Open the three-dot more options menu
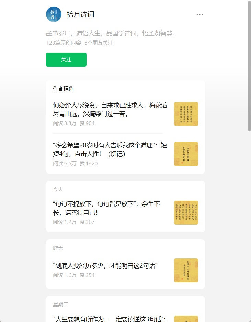The height and width of the screenshot is (322, 251). 199,14
